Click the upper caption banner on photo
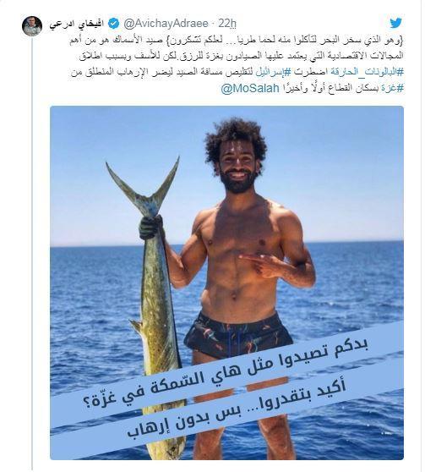The height and width of the screenshot is (472, 425). (x=227, y=374)
